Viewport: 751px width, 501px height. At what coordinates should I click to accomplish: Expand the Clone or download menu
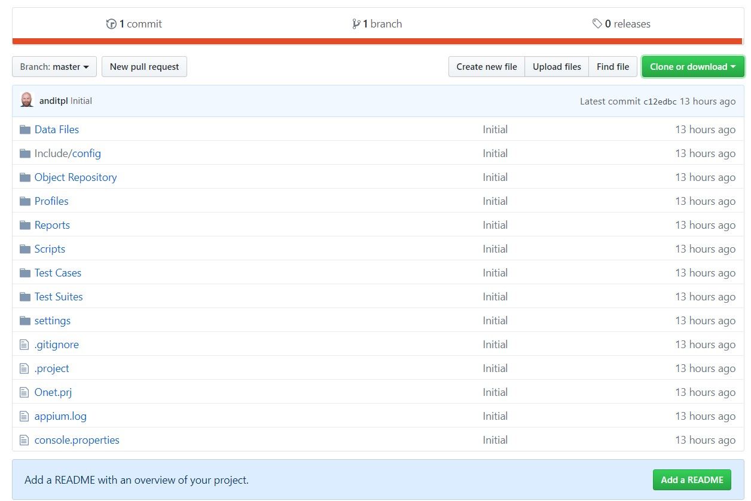(x=692, y=67)
